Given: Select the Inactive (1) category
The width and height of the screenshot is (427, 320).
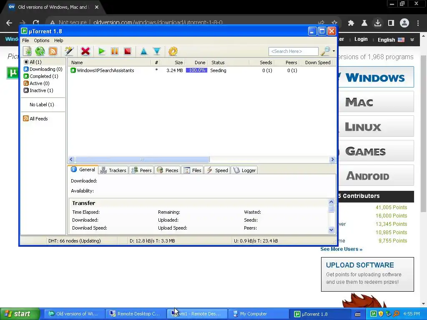Looking at the screenshot, I should (x=38, y=90).
